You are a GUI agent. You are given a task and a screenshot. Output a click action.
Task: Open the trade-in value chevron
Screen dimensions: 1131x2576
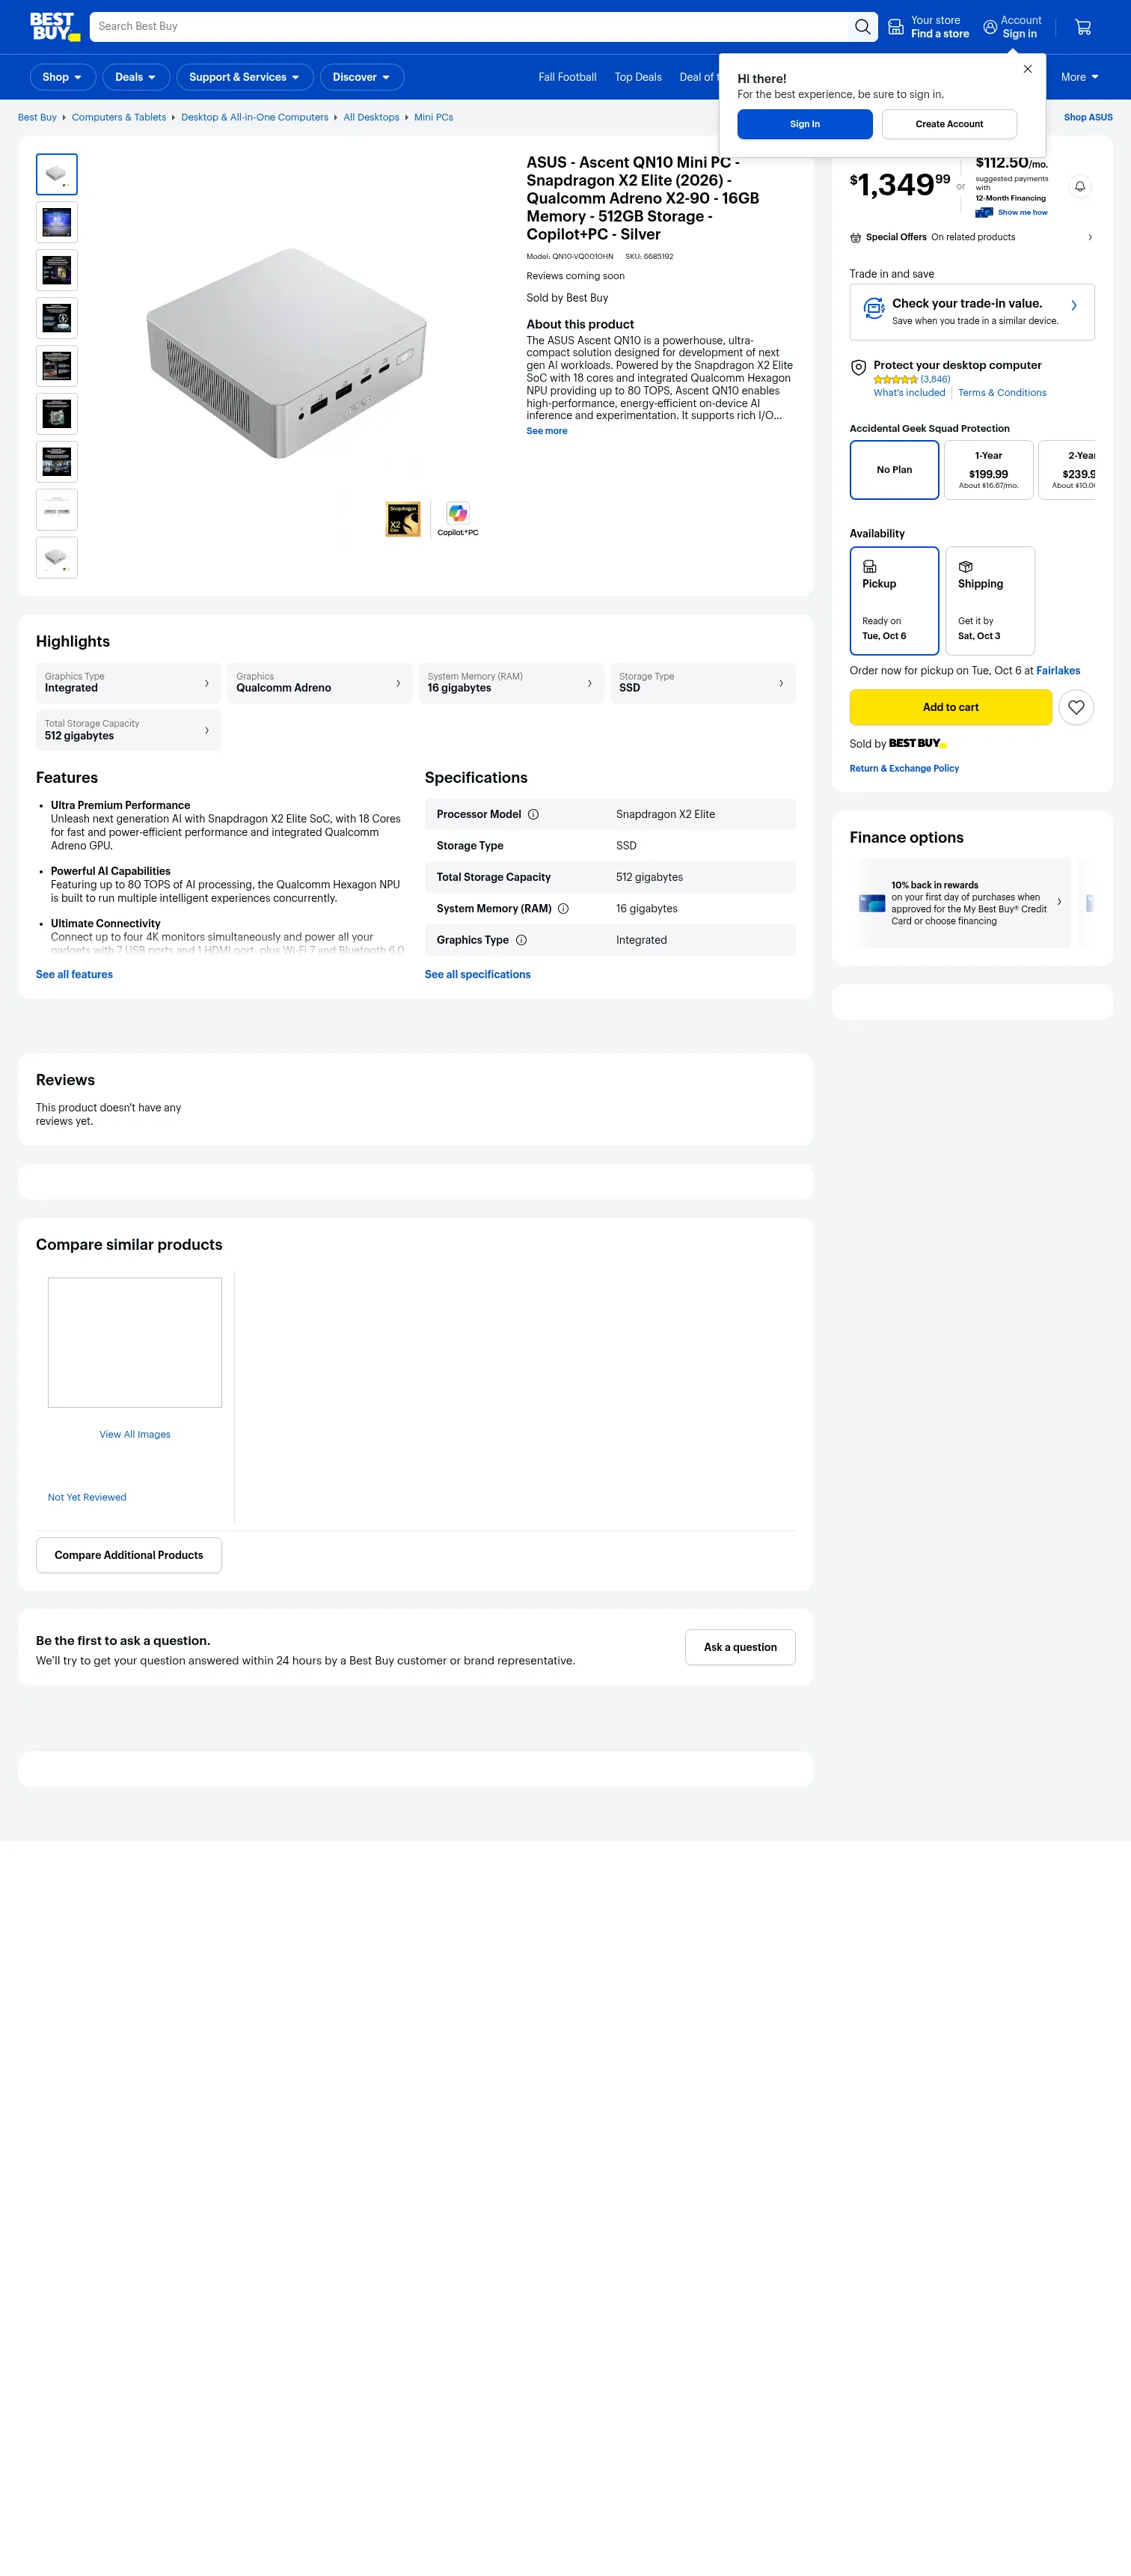pyautogui.click(x=1074, y=306)
